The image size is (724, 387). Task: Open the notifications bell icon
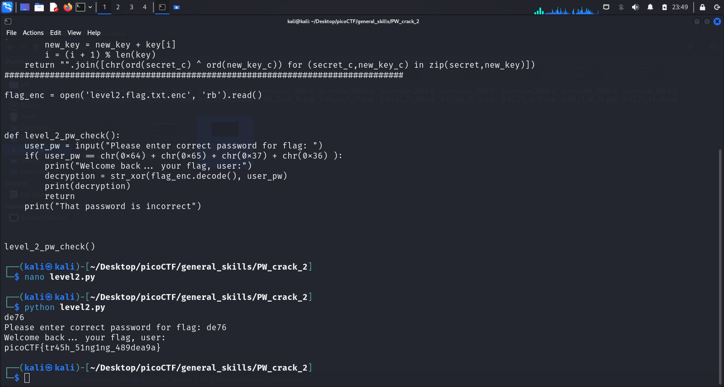tap(650, 7)
